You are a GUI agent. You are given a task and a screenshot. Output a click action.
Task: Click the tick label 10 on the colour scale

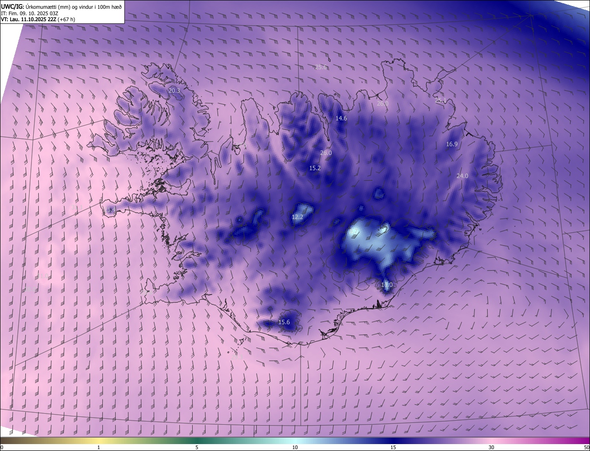pyautogui.click(x=295, y=447)
